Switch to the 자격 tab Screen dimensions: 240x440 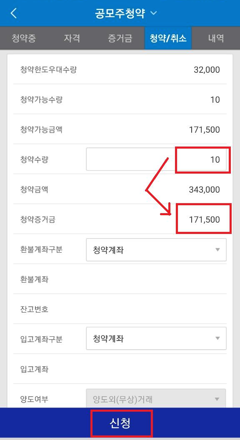(x=72, y=38)
